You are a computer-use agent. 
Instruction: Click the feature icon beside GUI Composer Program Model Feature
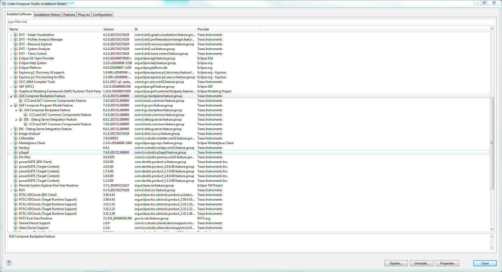[16, 105]
